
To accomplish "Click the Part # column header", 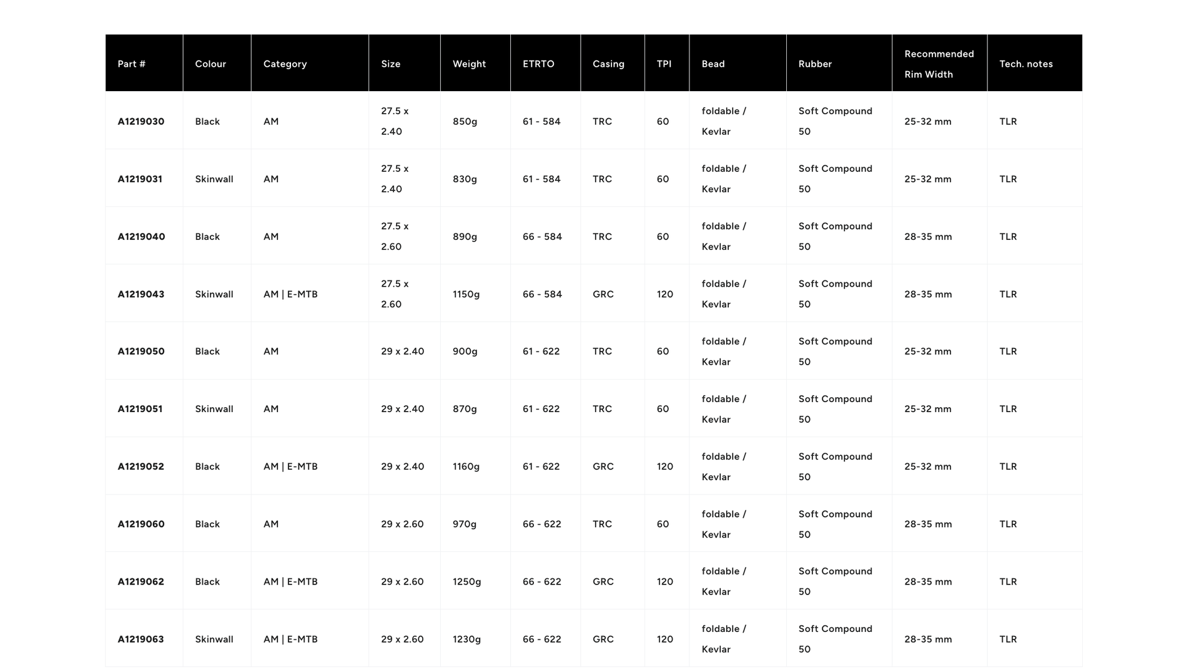I will coord(131,64).
